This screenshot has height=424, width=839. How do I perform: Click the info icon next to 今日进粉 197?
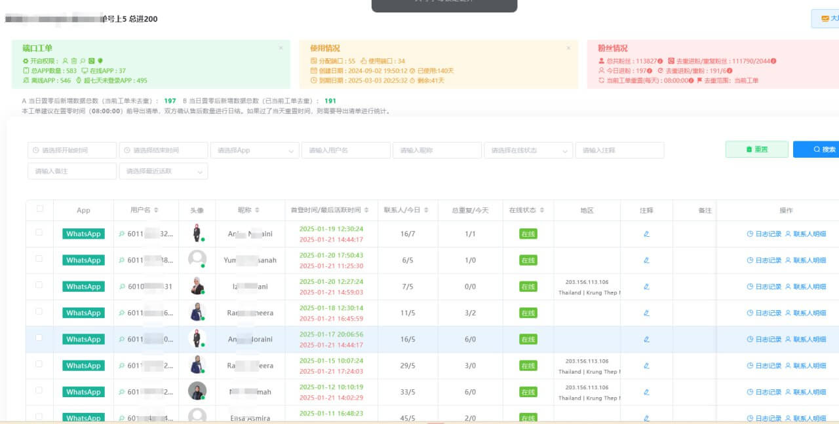click(x=650, y=71)
